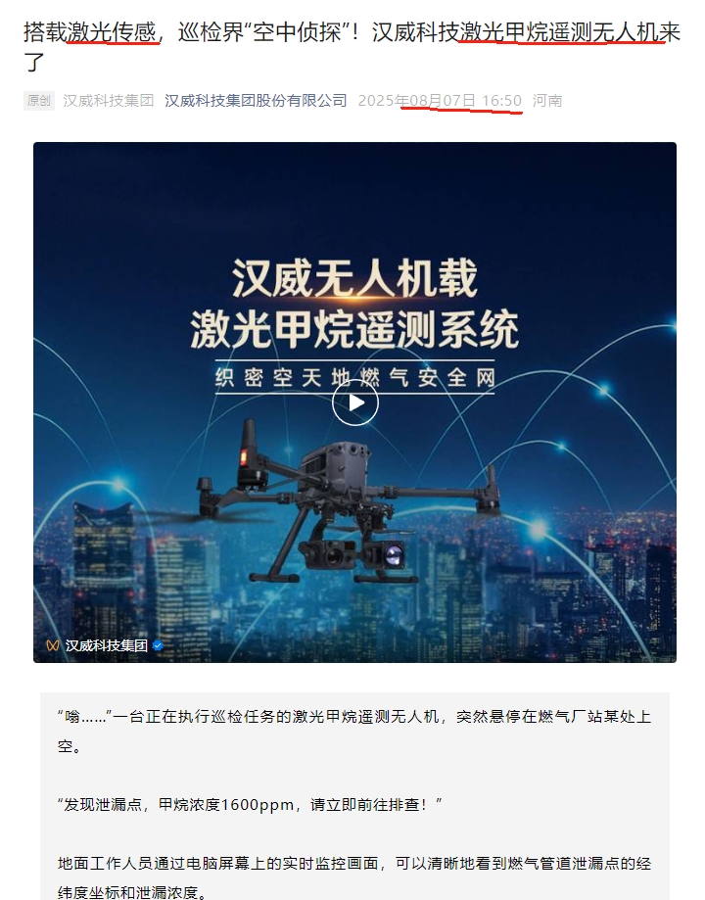Viewport: 705px width, 900px height.
Task: Open the gray 汉威科技集团 author name
Action: [x=109, y=101]
